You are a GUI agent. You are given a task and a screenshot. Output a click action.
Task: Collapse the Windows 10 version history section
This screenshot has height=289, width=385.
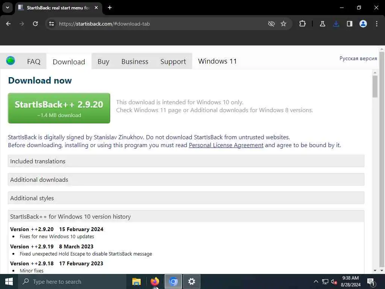pos(186,216)
